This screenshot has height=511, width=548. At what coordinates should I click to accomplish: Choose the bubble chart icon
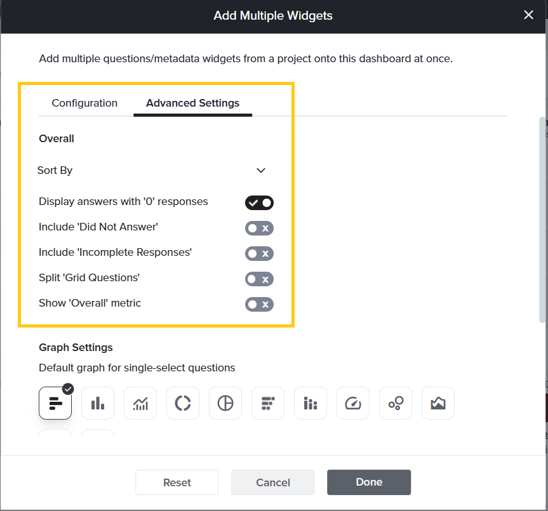[x=396, y=403]
